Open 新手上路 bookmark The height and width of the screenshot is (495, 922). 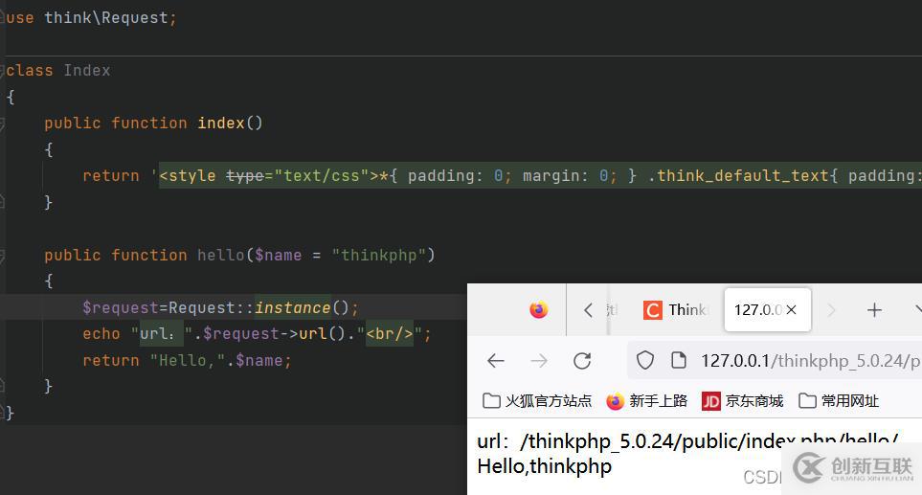coord(646,401)
